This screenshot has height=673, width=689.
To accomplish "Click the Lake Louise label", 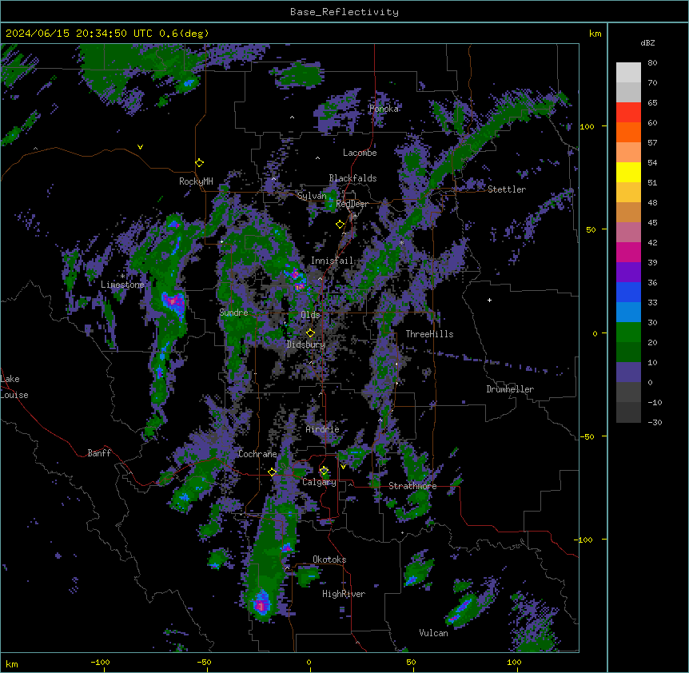I will pyautogui.click(x=14, y=387).
